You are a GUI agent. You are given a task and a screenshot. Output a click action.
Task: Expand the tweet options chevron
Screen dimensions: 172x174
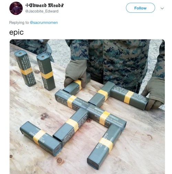click(x=162, y=8)
